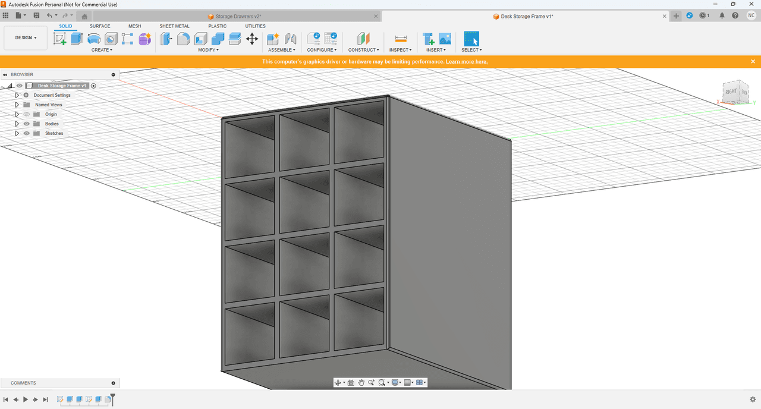This screenshot has width=761, height=409.
Task: Show the hidden Origin folder
Action: click(x=26, y=114)
